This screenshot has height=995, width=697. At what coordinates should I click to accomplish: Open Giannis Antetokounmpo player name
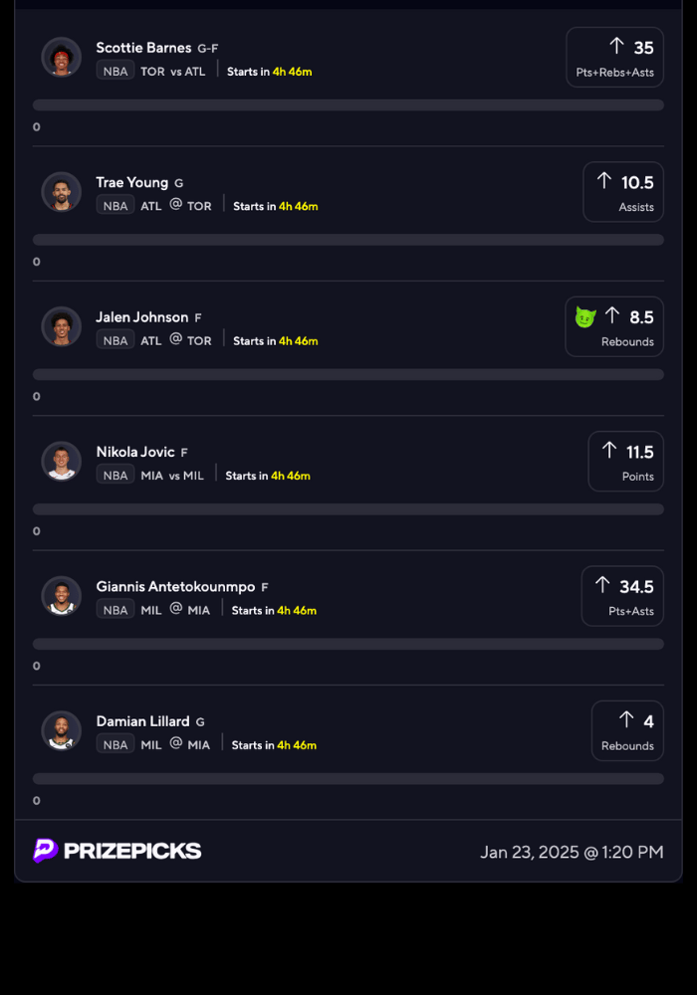175,586
